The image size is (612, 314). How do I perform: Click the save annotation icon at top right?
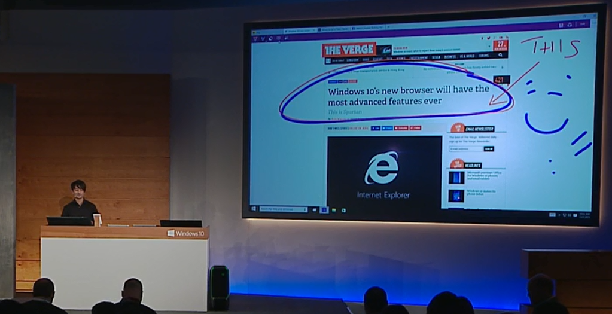[x=561, y=25]
